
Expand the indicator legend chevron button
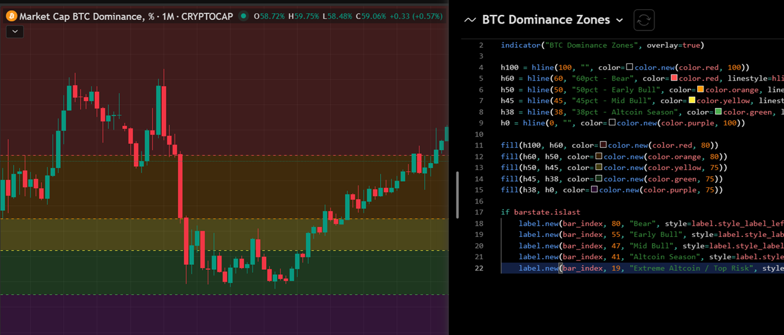pyautogui.click(x=15, y=32)
